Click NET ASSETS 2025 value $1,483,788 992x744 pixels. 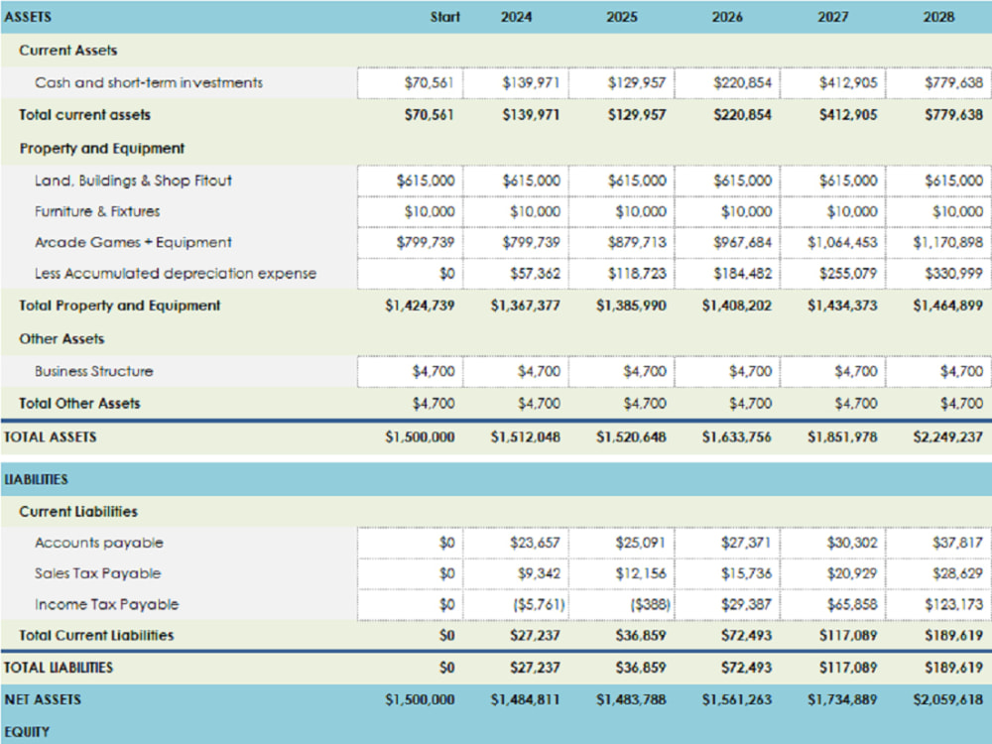coord(631,700)
